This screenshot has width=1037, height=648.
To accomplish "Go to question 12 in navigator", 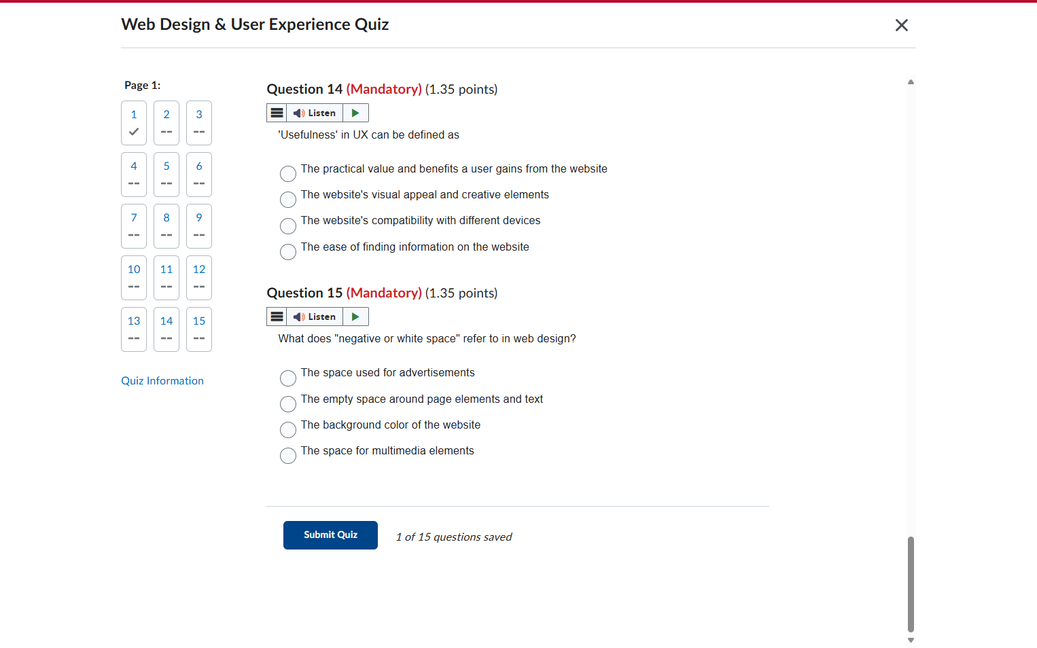I will (199, 278).
